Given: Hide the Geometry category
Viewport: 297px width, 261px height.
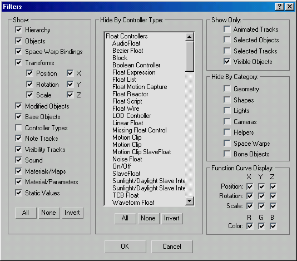Looking at the screenshot, I should click(x=227, y=88).
